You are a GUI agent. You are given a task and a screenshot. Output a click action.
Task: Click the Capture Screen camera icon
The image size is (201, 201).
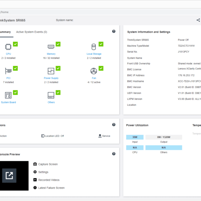(x=35, y=164)
